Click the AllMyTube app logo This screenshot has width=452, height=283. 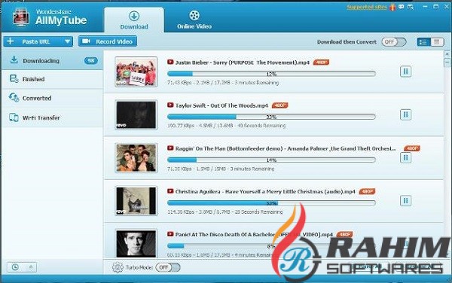tap(21, 17)
